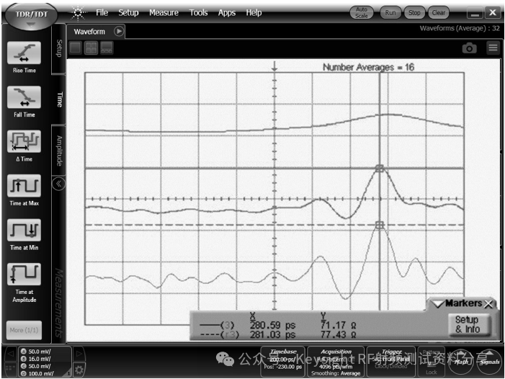Screen dimensions: 505x379
Task: Click the grid icon below left arrow
Action: tap(10, 370)
